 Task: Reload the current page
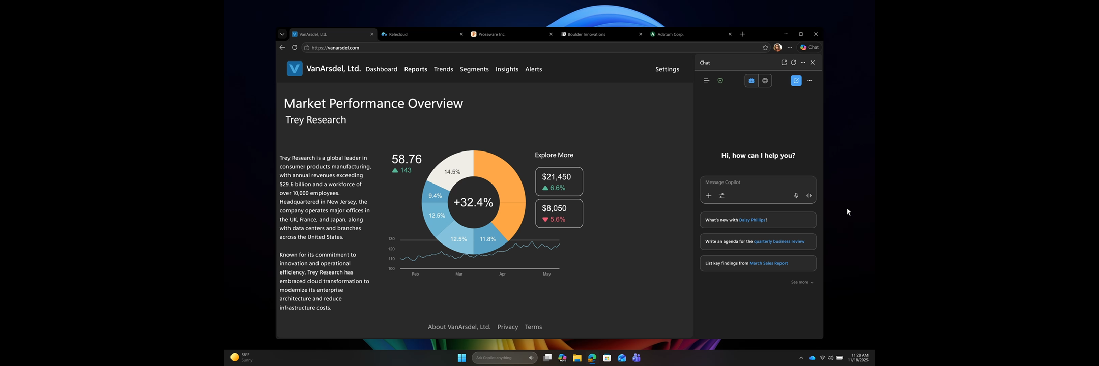coord(295,47)
